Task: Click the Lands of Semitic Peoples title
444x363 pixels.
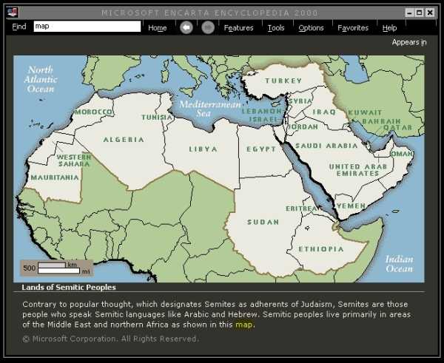Action: click(x=69, y=288)
